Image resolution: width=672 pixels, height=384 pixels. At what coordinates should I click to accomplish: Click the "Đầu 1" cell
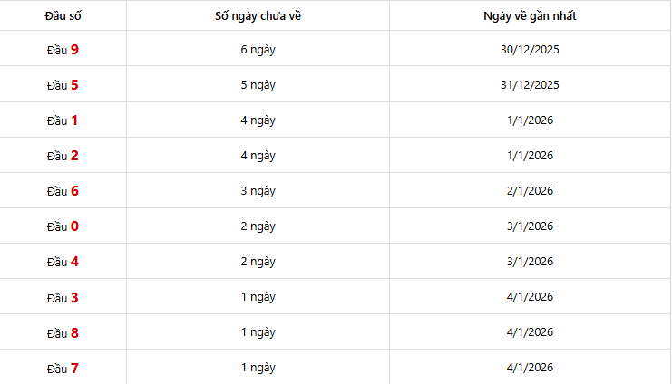pos(63,120)
